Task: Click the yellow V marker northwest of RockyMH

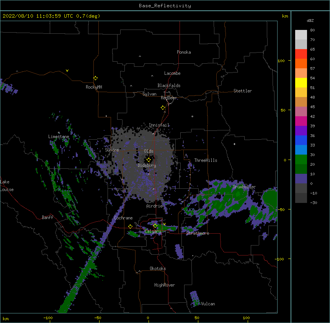Action: coord(67,71)
